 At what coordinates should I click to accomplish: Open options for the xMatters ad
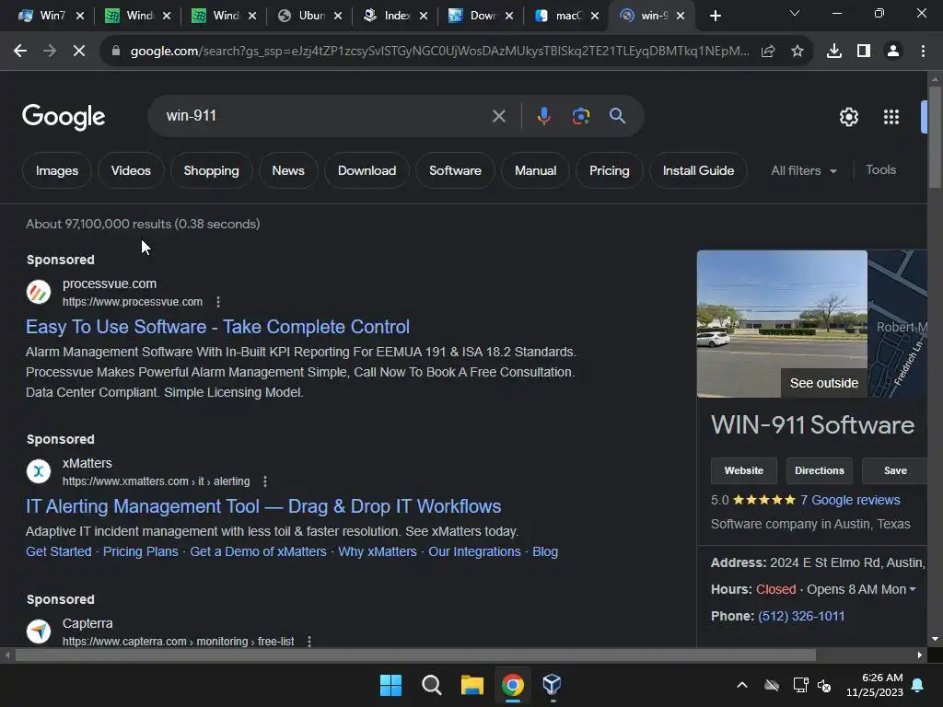coord(265,481)
